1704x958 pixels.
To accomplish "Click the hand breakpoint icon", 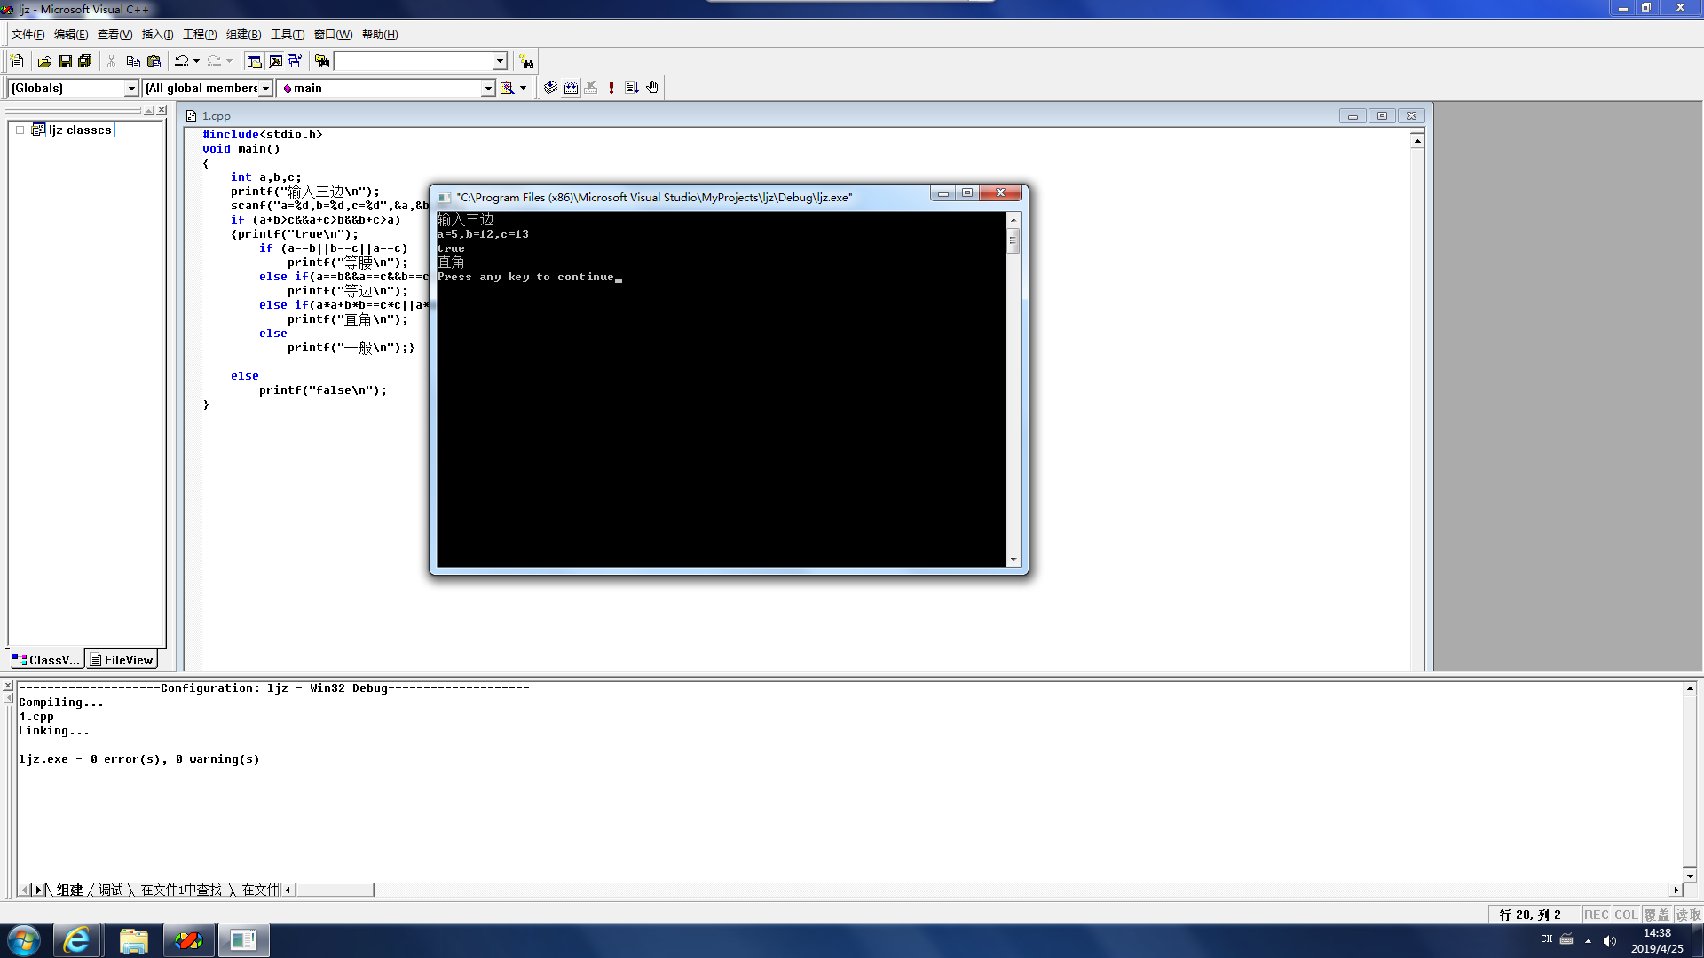I will tap(652, 88).
